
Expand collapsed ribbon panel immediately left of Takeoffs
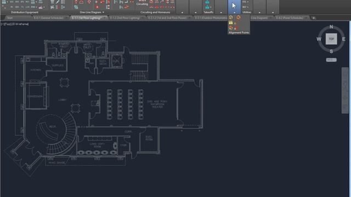pos(195,7)
